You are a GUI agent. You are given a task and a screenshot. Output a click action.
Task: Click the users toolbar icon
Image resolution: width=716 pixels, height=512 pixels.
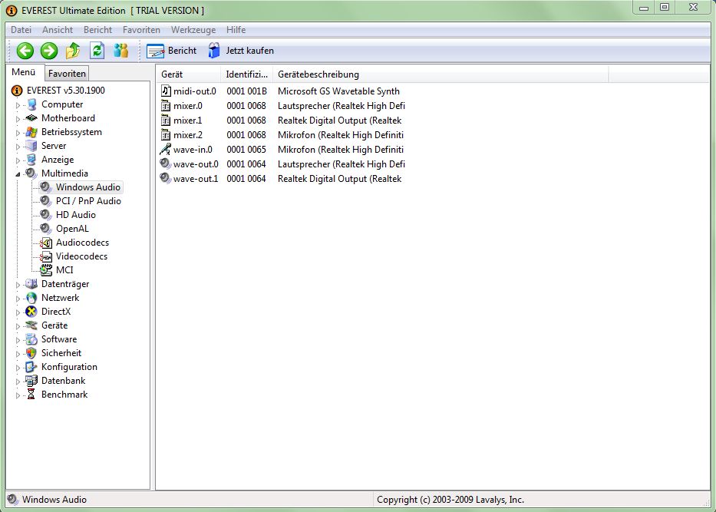click(x=121, y=51)
